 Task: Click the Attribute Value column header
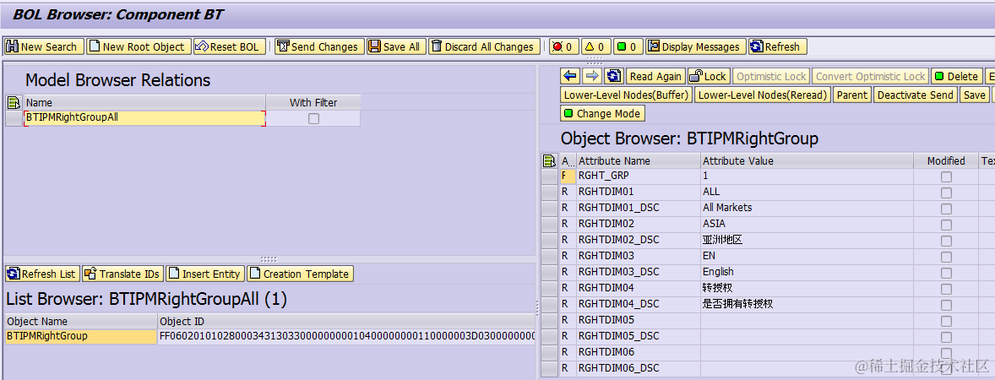click(x=807, y=161)
